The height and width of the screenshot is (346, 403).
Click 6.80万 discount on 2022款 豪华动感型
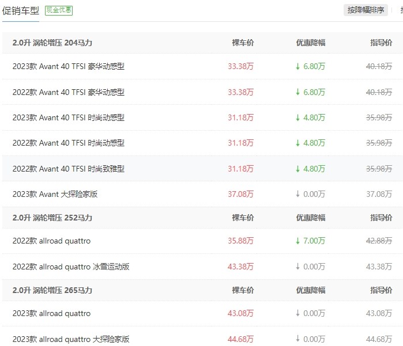(x=311, y=92)
